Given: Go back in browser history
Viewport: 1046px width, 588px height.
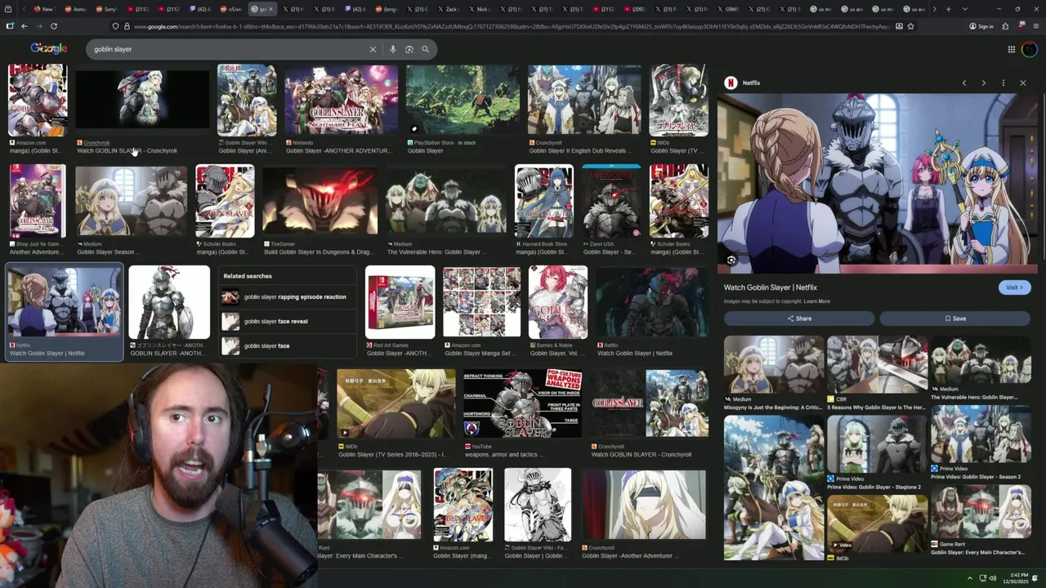Looking at the screenshot, I should tap(25, 26).
